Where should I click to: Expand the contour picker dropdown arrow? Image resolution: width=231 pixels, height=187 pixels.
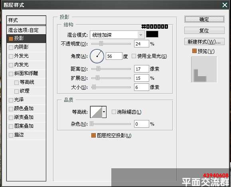pyautogui.click(x=104, y=112)
